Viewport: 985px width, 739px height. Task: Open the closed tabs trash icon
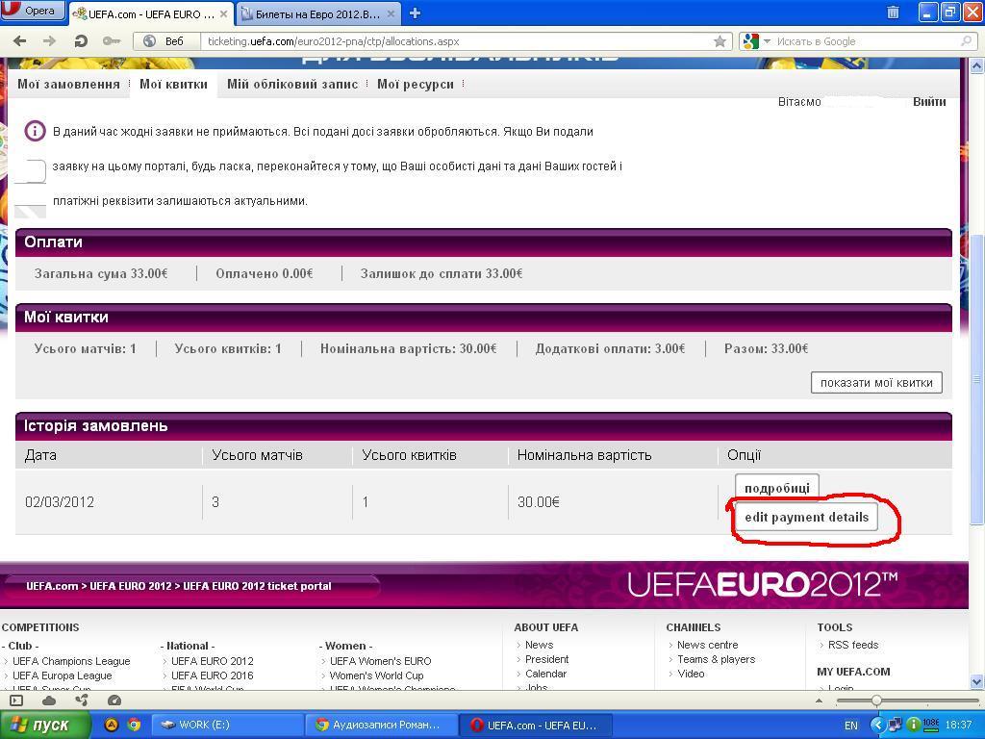tap(893, 13)
